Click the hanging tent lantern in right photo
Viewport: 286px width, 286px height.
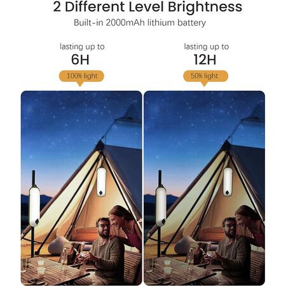228,182
